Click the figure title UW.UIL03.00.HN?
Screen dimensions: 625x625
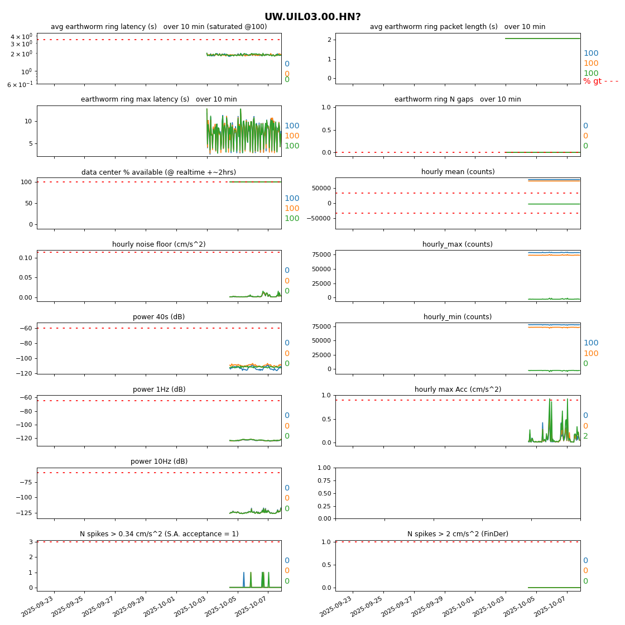312,17
